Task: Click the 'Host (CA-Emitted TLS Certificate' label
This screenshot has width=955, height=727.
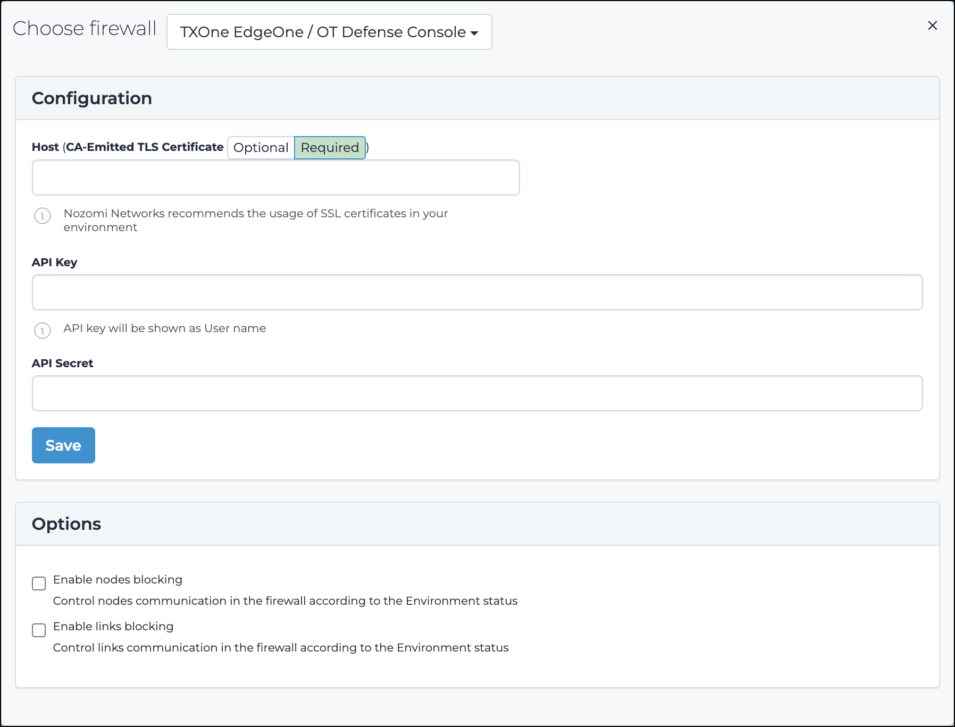Action: 128,147
